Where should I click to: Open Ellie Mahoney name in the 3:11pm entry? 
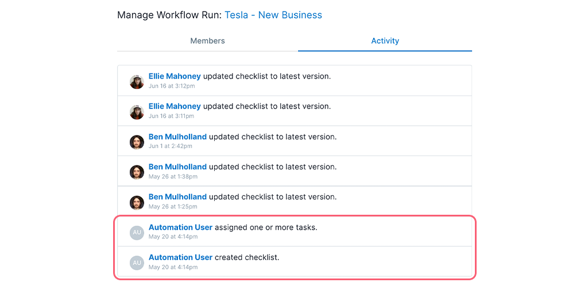(x=175, y=106)
